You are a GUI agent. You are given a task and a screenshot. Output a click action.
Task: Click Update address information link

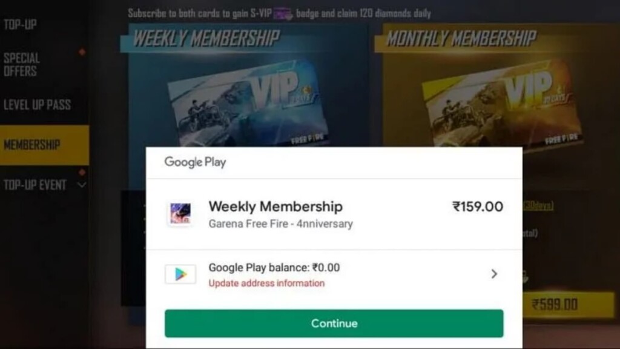266,284
